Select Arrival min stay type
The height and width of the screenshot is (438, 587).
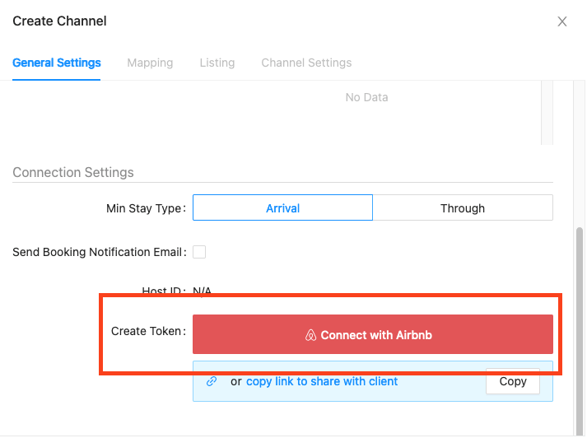coord(282,207)
